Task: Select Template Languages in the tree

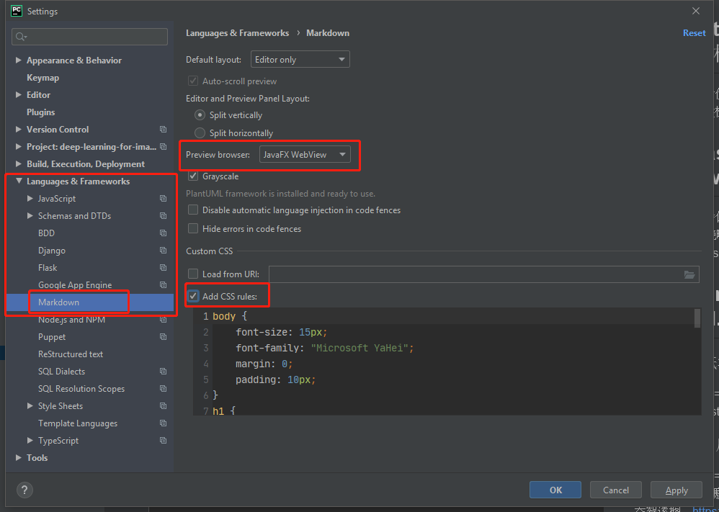Action: [78, 423]
